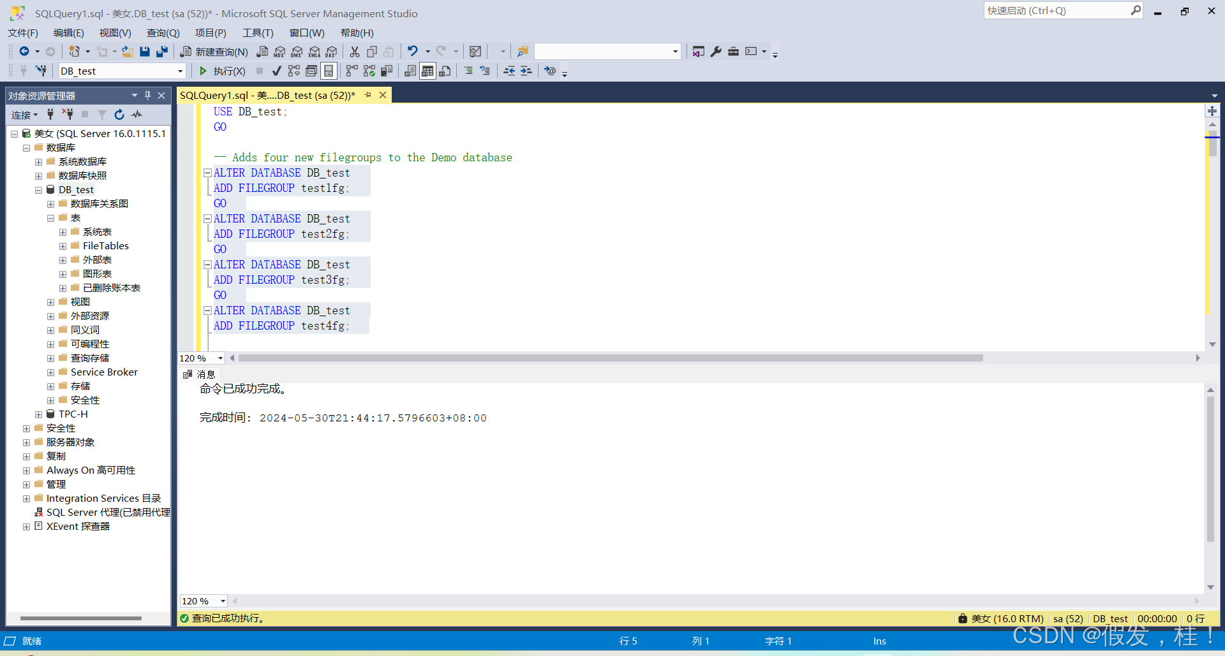
Task: Expand the Service Broker node
Action: click(51, 372)
